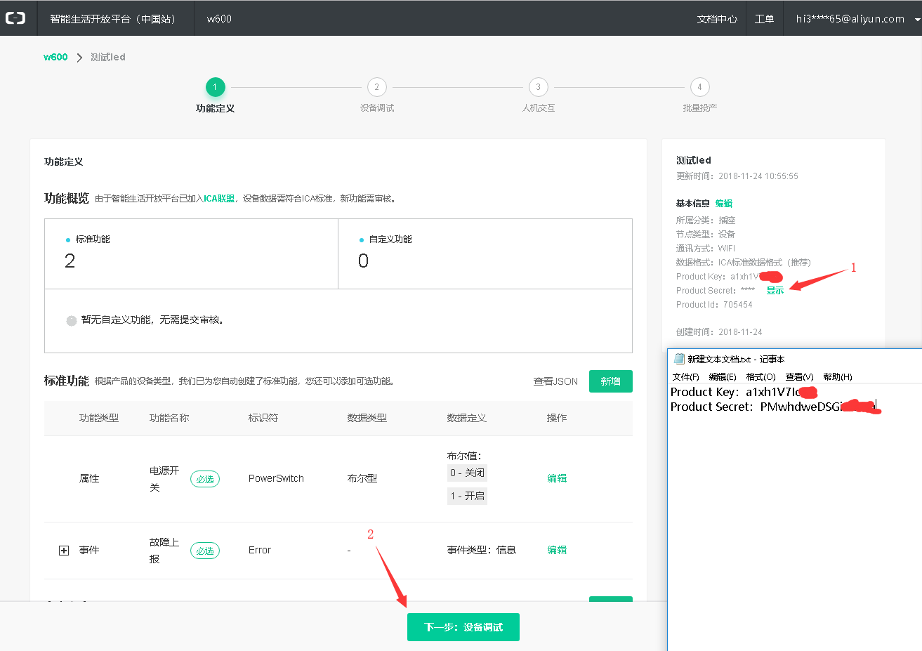
Task: Select step 3 人机交互 circle
Action: pyautogui.click(x=539, y=87)
